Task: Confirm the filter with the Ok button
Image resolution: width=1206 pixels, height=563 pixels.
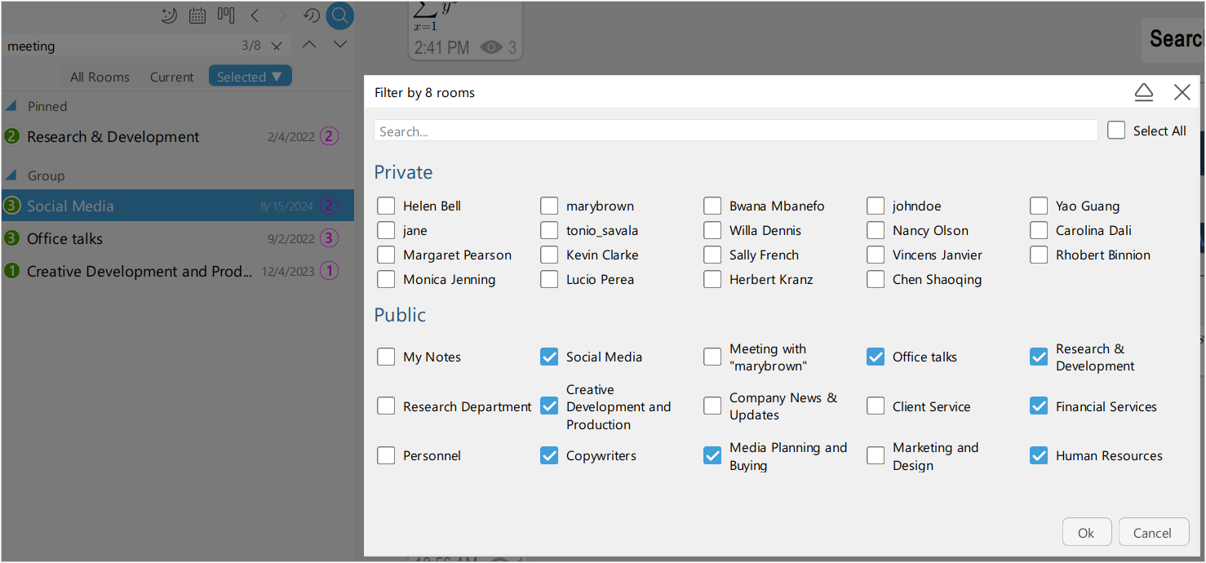Action: tap(1086, 532)
